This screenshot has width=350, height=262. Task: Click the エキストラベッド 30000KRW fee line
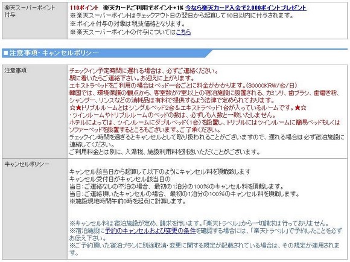tap(183, 86)
